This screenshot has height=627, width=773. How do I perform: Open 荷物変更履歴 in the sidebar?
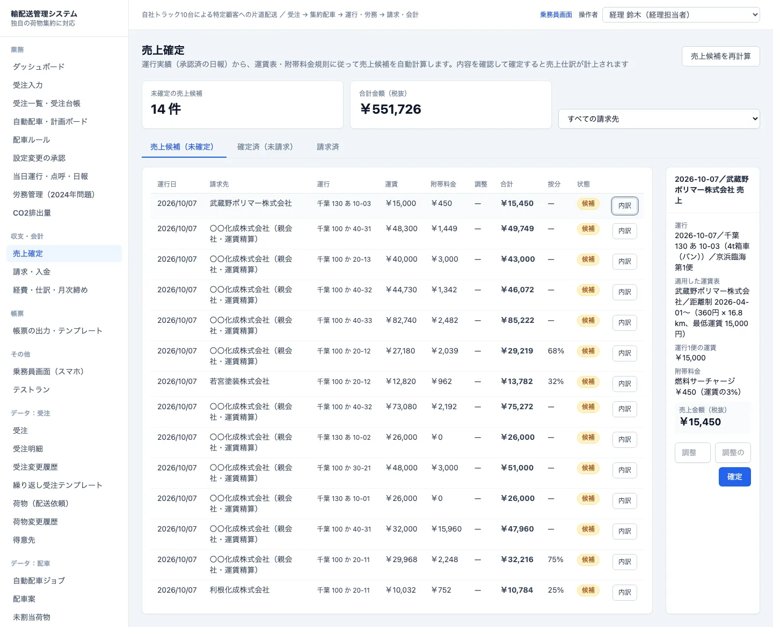64,522
